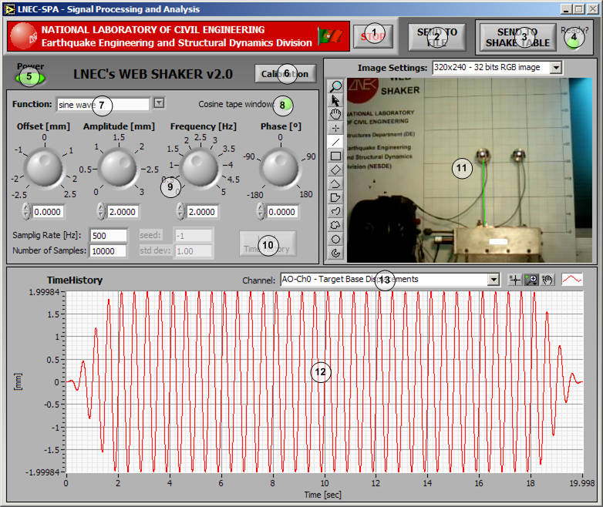Image resolution: width=603 pixels, height=507 pixels.
Task: Open the Function dropdown arrow
Action: (159, 103)
